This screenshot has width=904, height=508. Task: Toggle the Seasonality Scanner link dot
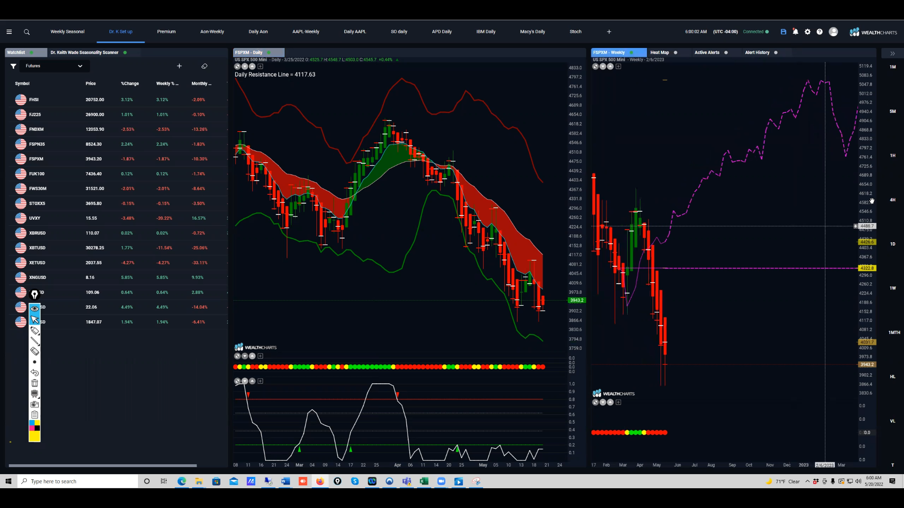125,53
